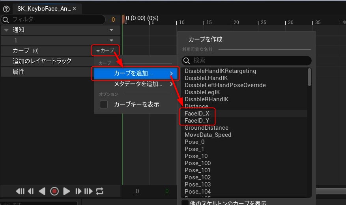Select the 属性 track row
This screenshot has width=346, height=205.
[47, 72]
